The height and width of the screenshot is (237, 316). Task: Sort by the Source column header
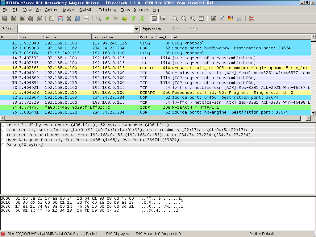(68, 37)
